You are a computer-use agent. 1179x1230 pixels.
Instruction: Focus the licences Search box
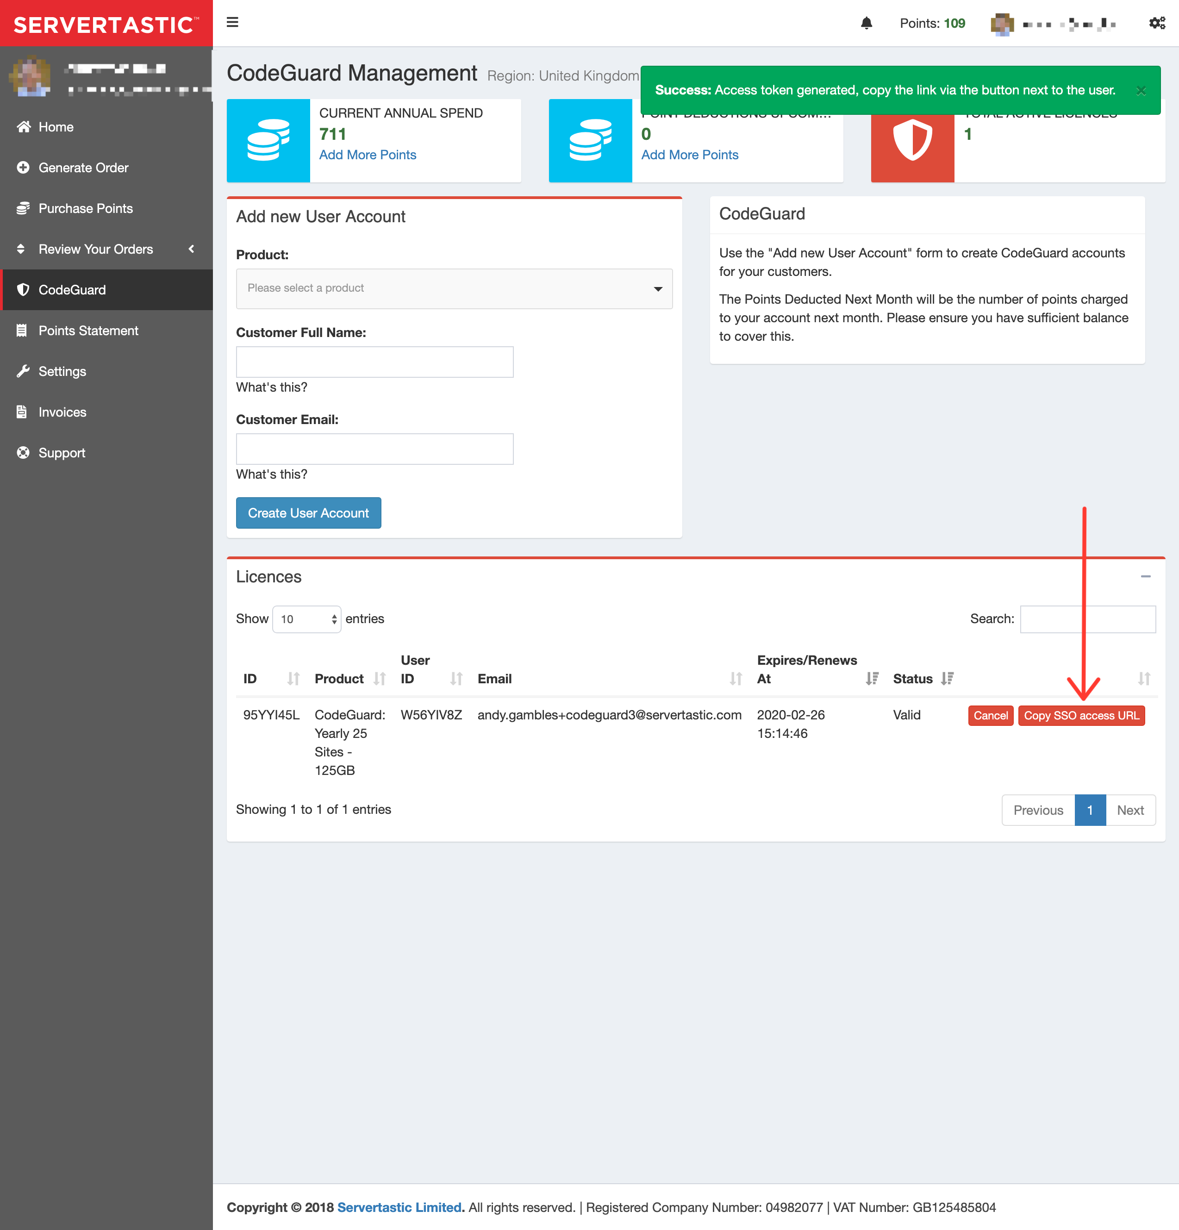pos(1088,619)
